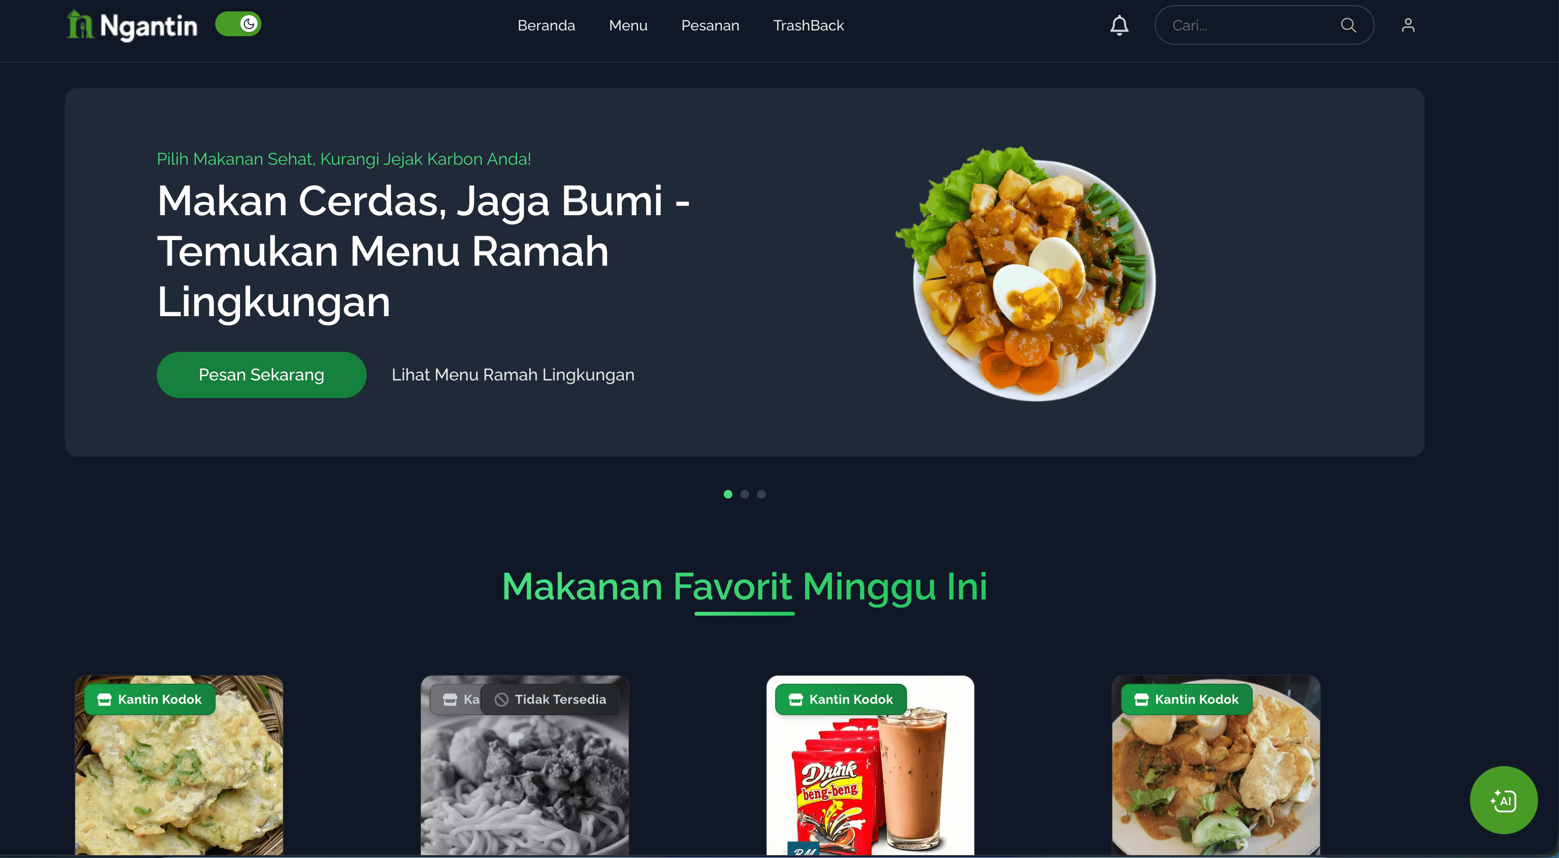The width and height of the screenshot is (1559, 858).
Task: Click the Ngantin logo
Action: click(x=132, y=25)
